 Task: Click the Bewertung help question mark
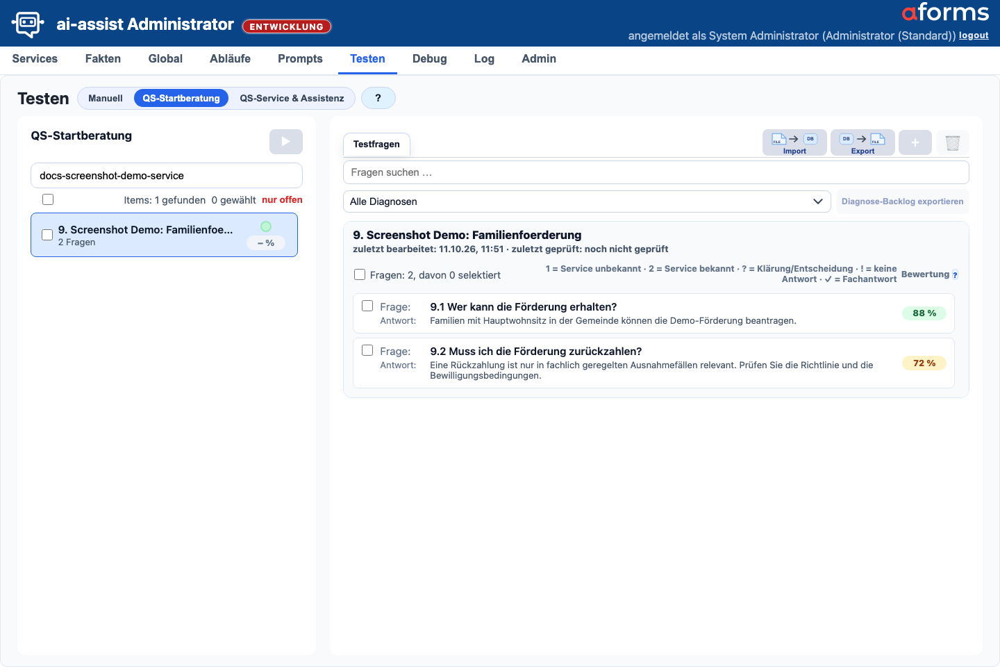pos(955,275)
